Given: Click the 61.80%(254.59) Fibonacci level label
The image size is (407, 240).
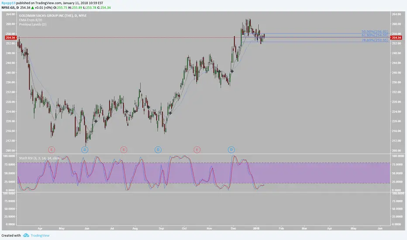Looking at the screenshot, I should click(375, 35).
